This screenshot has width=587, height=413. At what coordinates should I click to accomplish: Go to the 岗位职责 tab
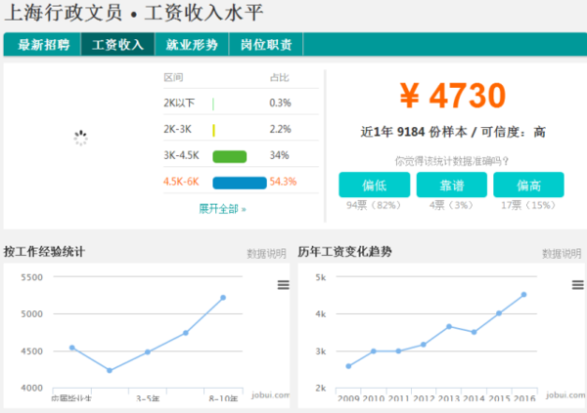pos(266,45)
